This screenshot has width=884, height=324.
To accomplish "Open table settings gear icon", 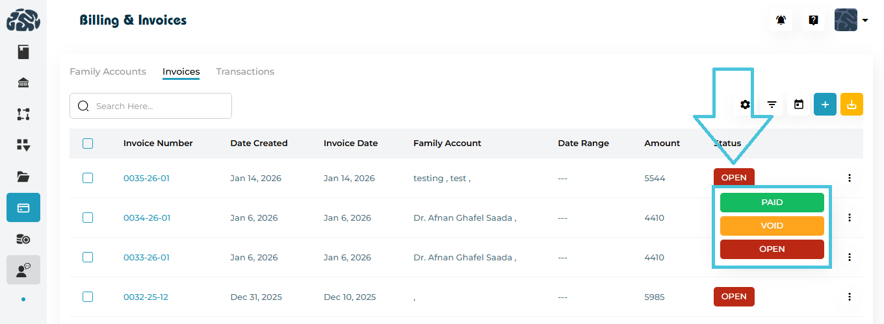I will click(745, 105).
